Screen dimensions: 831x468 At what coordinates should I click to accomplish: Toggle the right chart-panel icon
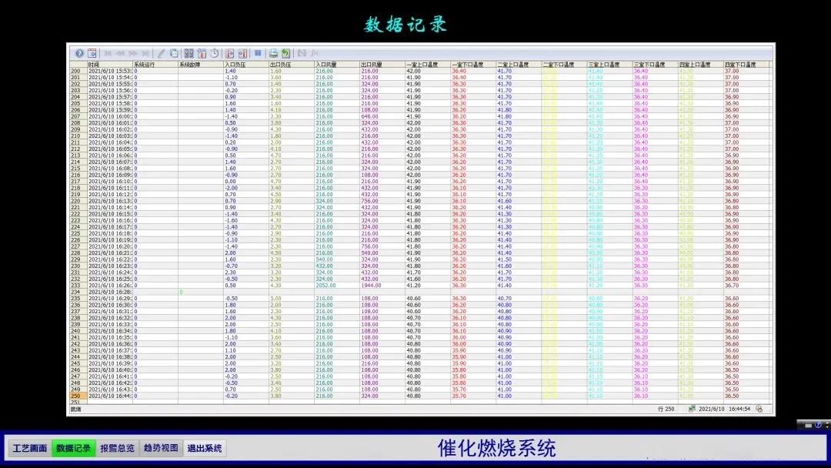(314, 54)
